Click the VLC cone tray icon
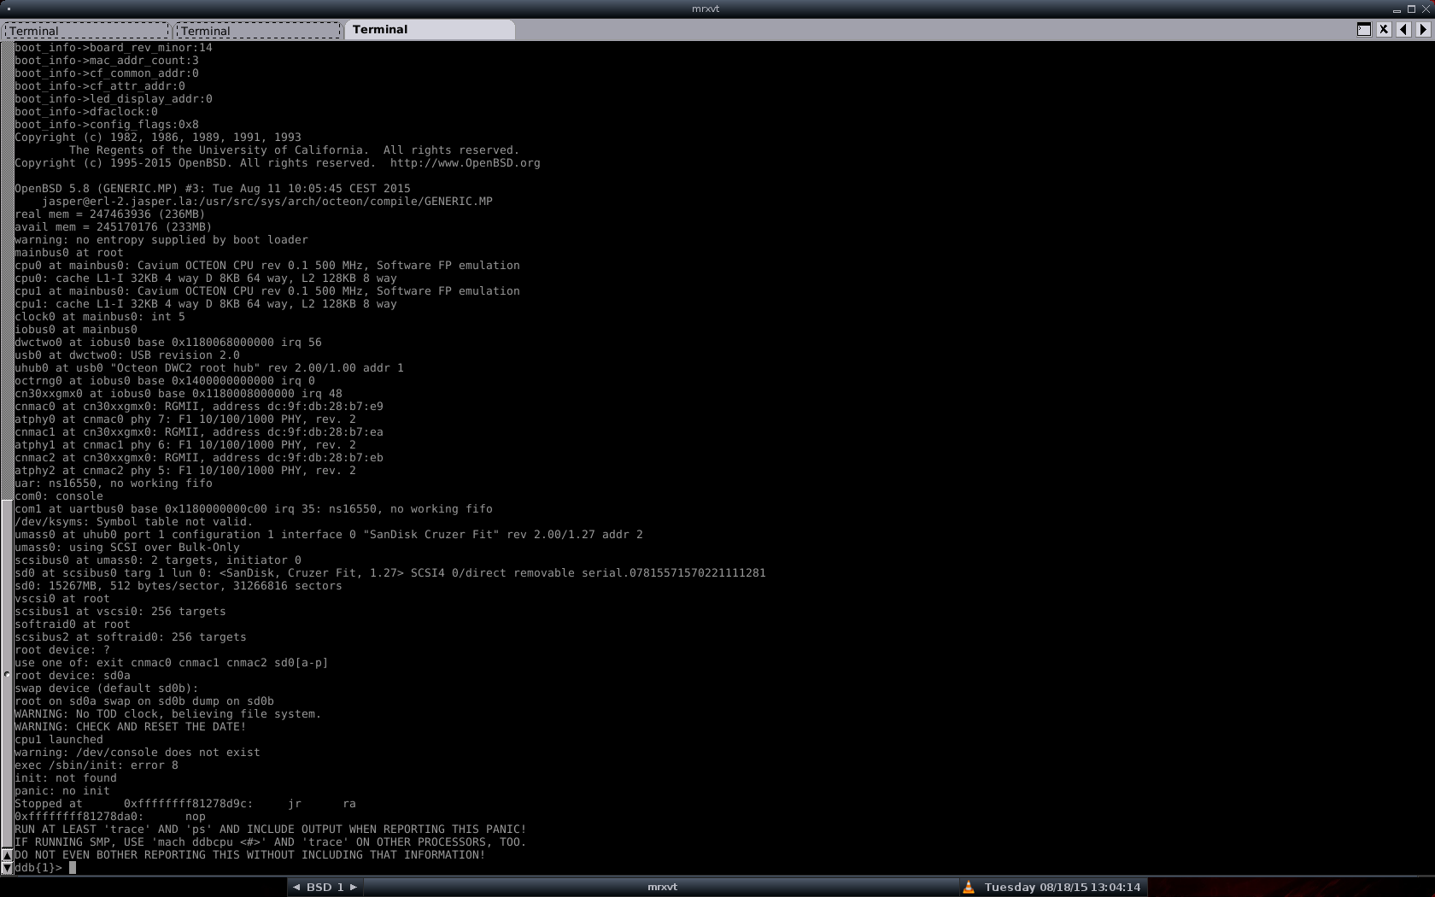The width and height of the screenshot is (1435, 897). [969, 887]
